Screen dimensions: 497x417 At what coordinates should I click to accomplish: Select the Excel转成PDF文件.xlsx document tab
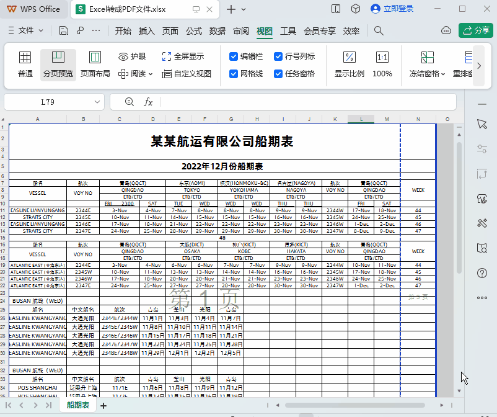[x=127, y=9]
